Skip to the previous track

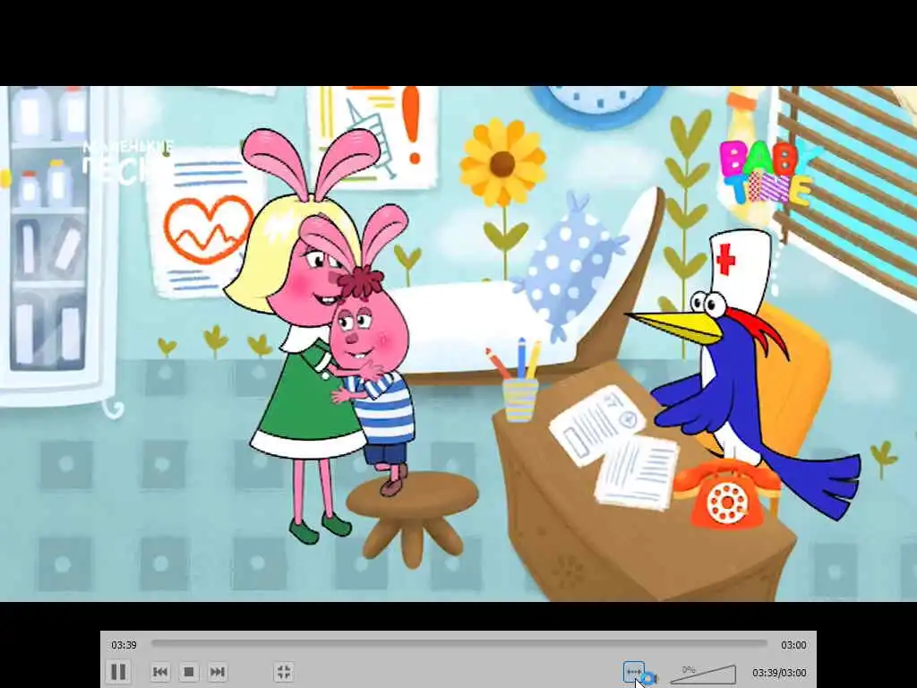pyautogui.click(x=160, y=672)
